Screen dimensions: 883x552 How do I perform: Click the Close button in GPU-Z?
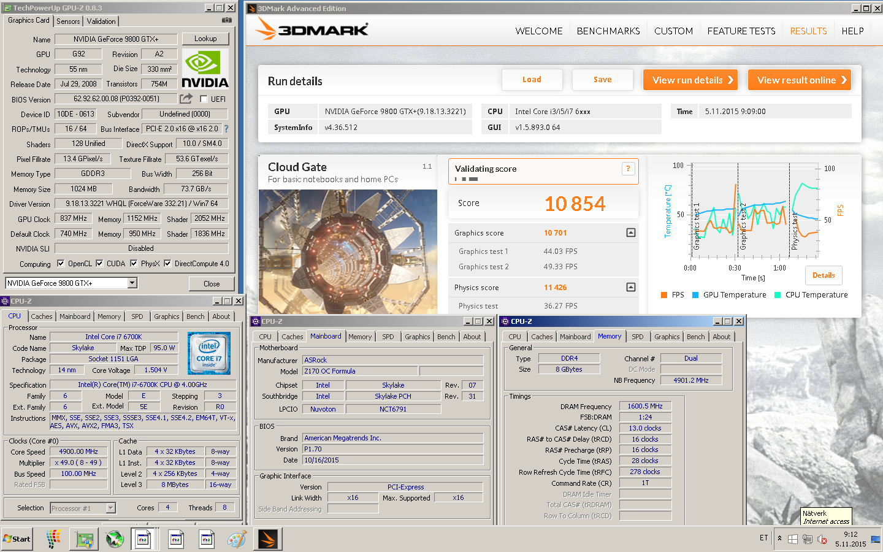212,283
